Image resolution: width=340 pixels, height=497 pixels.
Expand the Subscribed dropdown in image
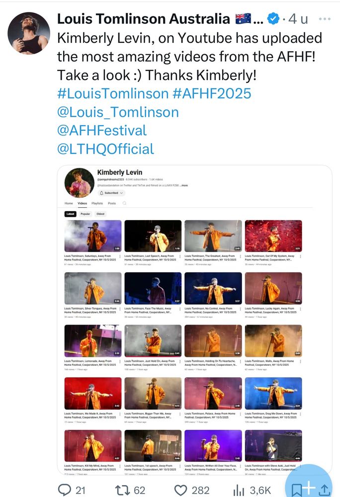click(111, 193)
